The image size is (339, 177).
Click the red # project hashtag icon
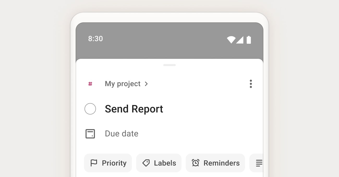tap(90, 84)
